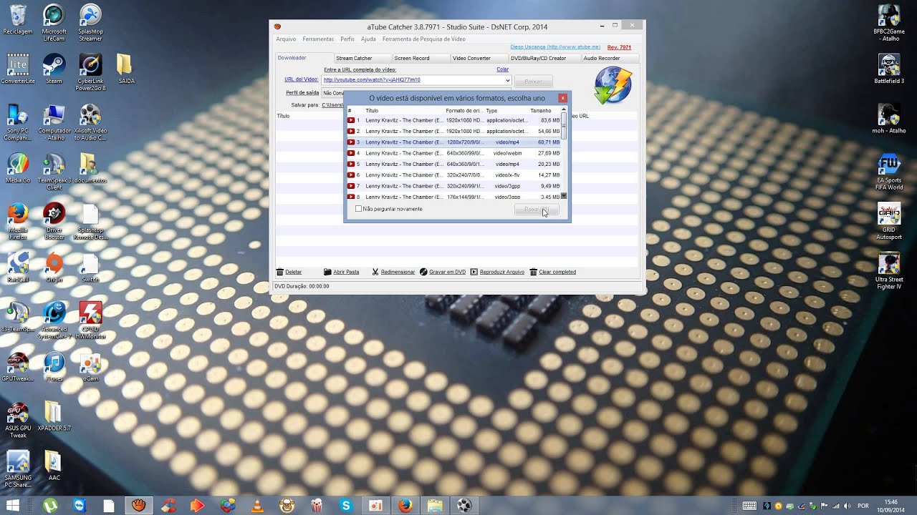Sort format list by Tamanho column
This screenshot has width=917, height=515.
point(541,111)
